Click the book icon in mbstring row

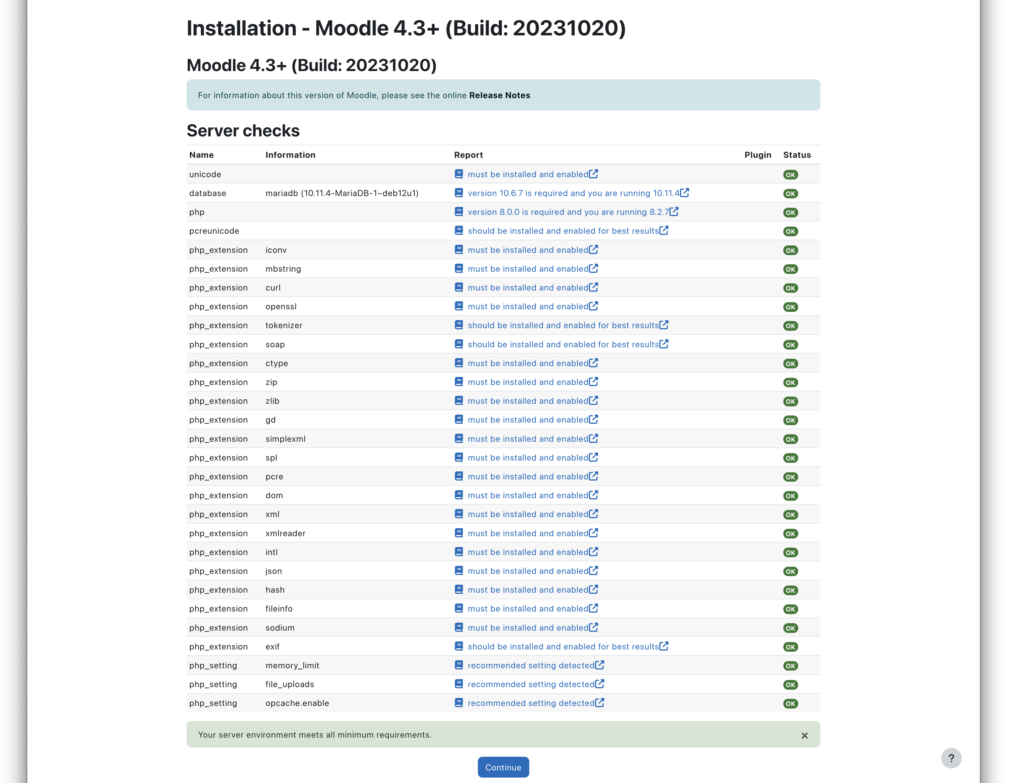[x=459, y=269]
